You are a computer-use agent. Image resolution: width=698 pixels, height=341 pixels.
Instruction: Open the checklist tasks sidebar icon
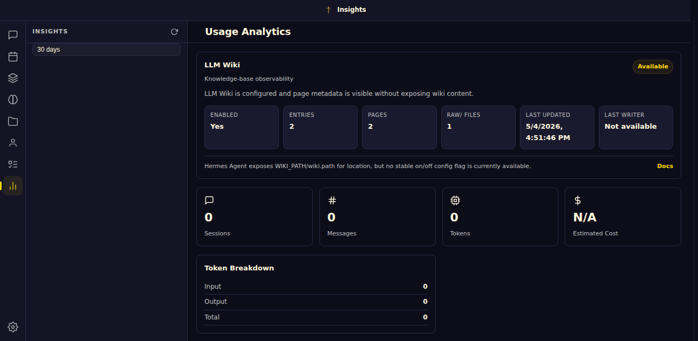pyautogui.click(x=13, y=164)
